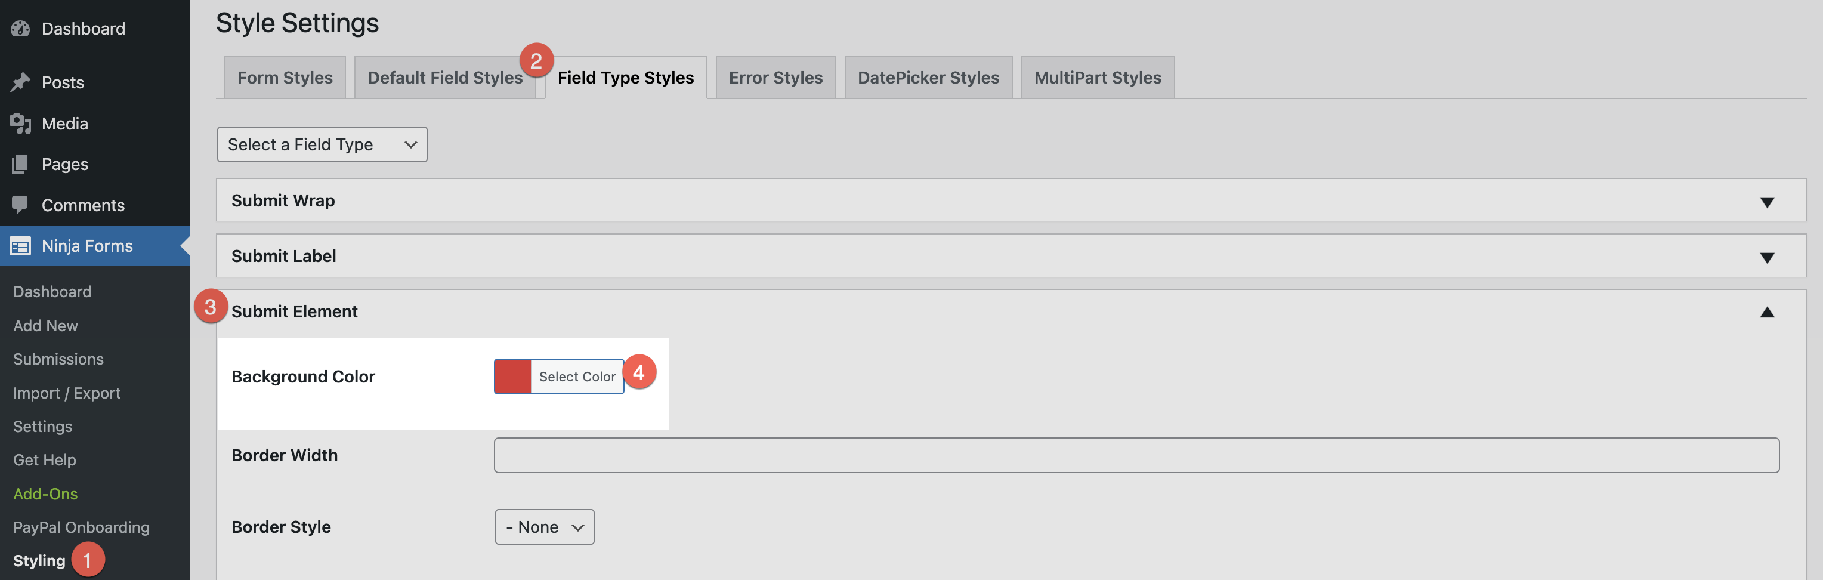Open the MultiPart Styles tab
Image resolution: width=1823 pixels, height=580 pixels.
click(1097, 78)
